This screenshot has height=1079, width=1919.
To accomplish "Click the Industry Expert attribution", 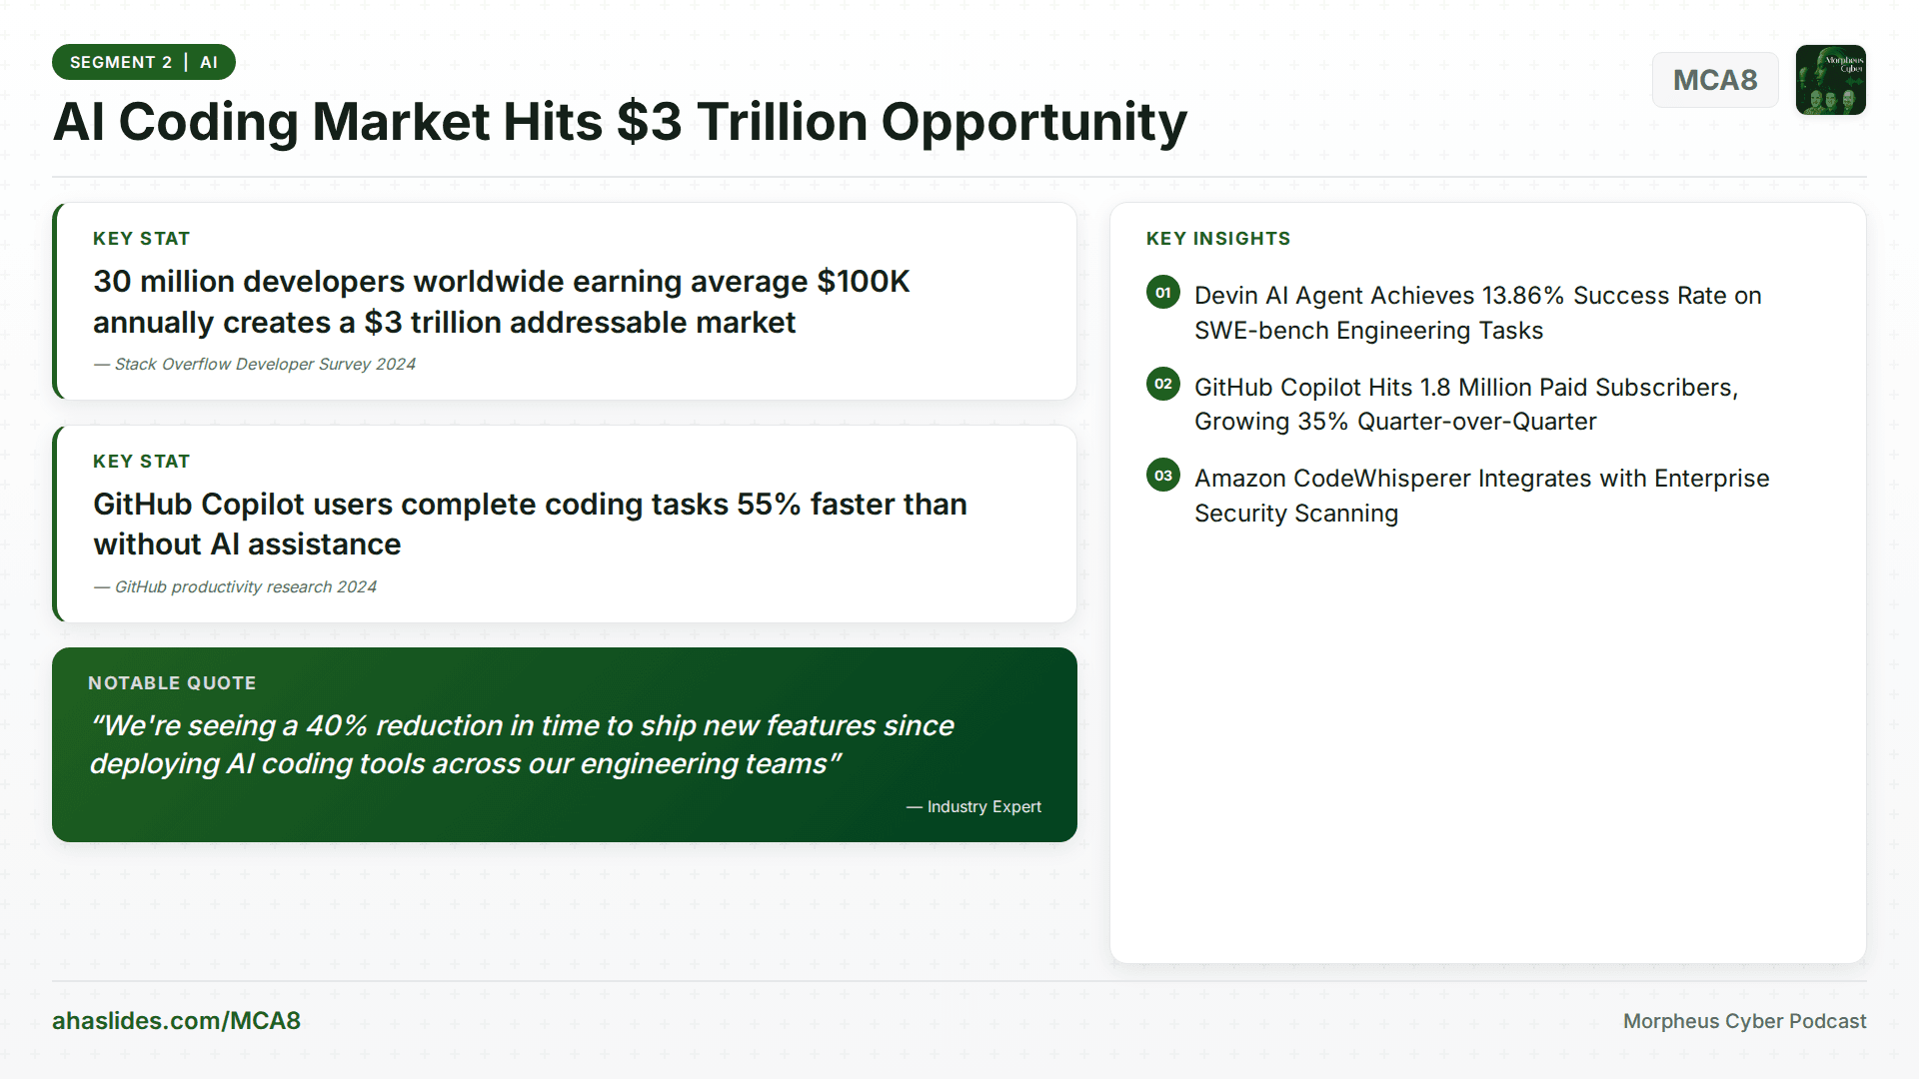I will point(973,806).
